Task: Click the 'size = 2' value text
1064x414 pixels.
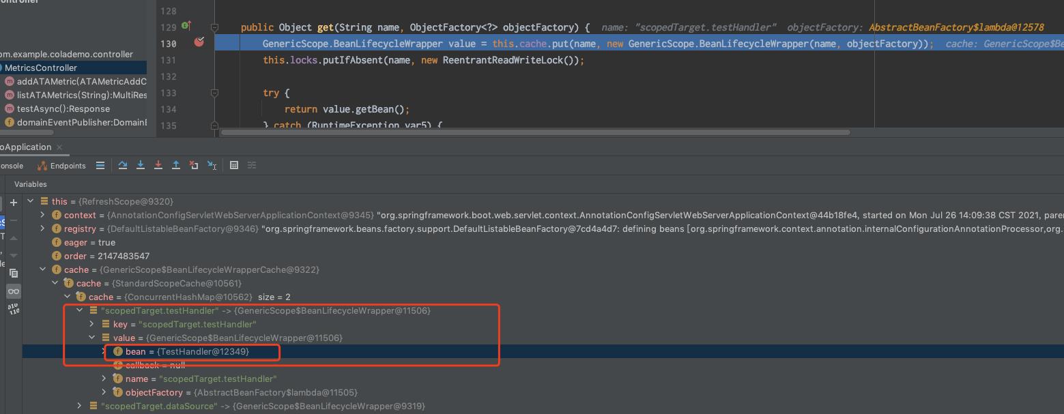Action: click(275, 297)
